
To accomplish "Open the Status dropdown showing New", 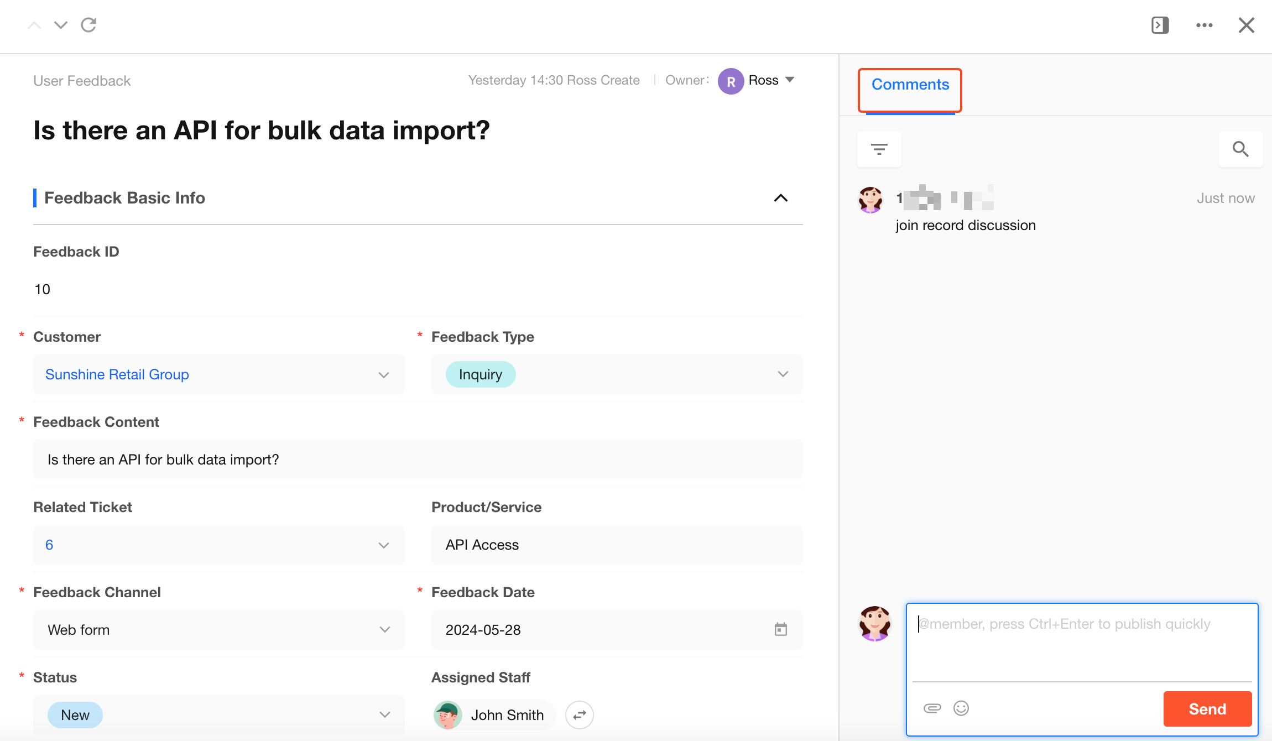I will [384, 714].
